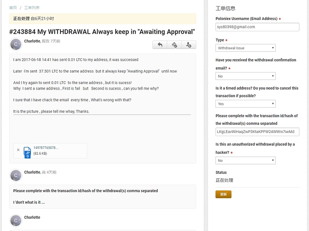
Task: Click the reply arrow icon button
Action: point(160,45)
